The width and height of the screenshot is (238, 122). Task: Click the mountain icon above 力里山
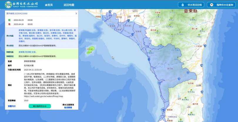point(157,31)
